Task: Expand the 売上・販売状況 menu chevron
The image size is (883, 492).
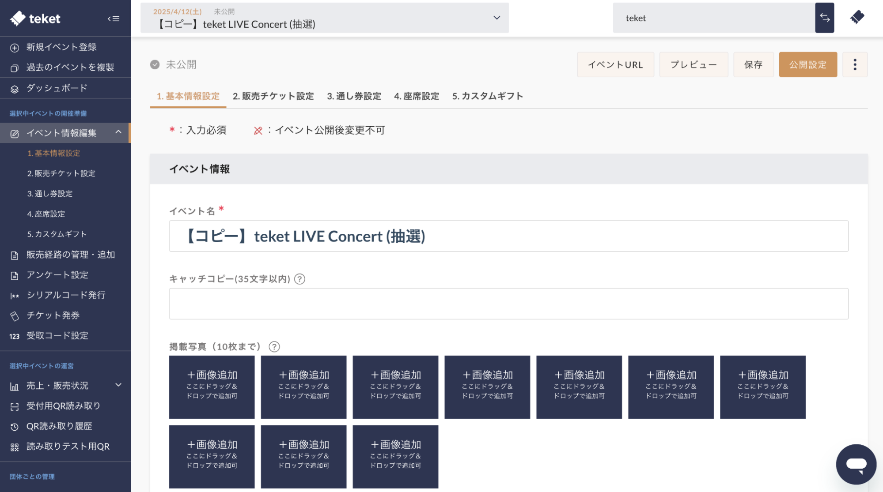Action: click(118, 384)
